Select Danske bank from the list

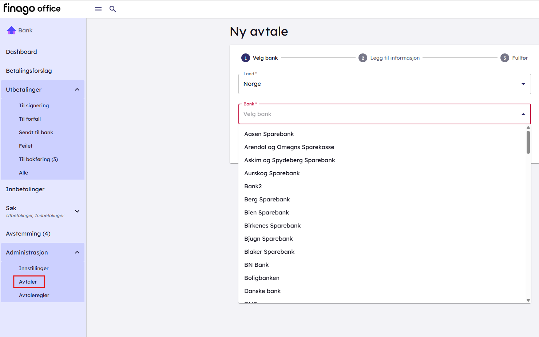[x=262, y=291]
